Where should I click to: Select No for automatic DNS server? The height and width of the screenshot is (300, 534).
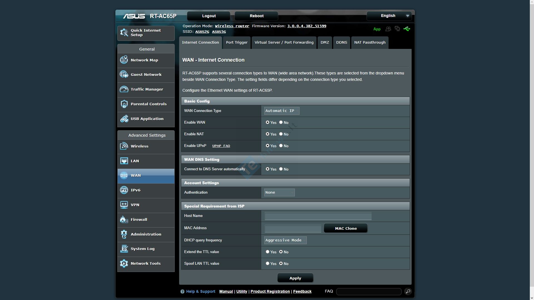(281, 169)
